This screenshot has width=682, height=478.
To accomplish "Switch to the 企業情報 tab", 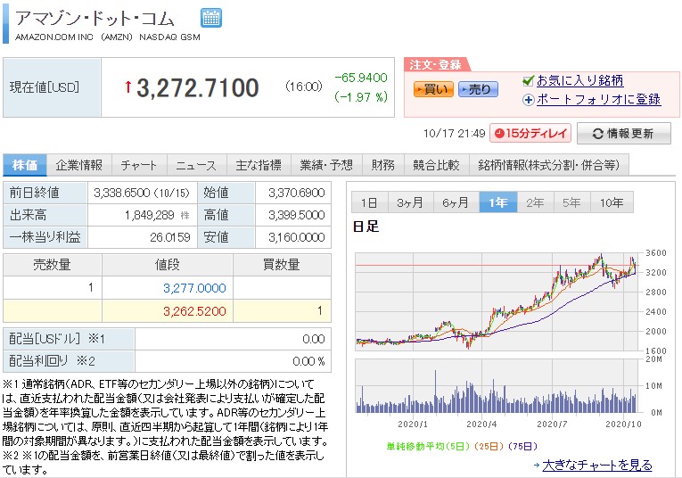I will pos(79,165).
